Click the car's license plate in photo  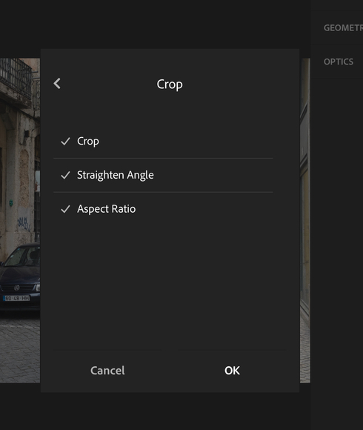pos(16,298)
